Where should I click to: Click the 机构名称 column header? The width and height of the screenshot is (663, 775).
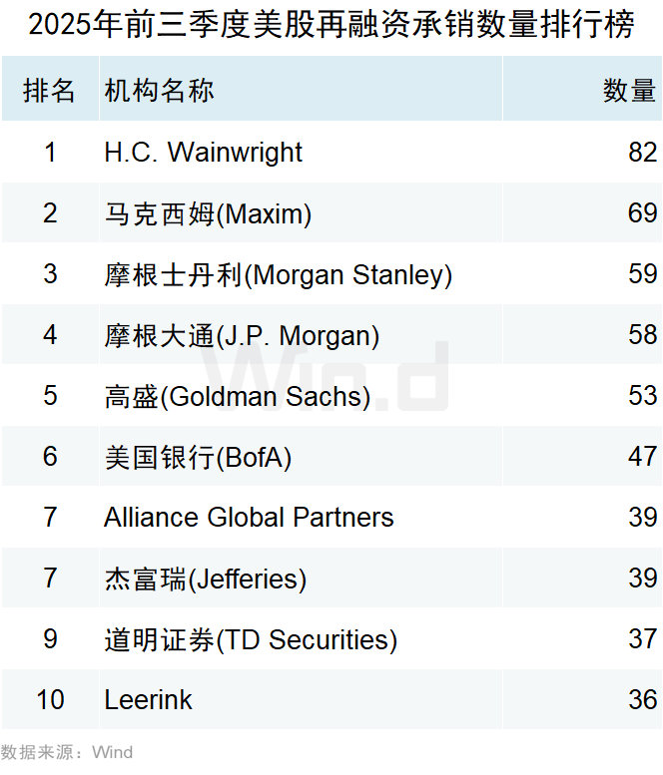(160, 91)
